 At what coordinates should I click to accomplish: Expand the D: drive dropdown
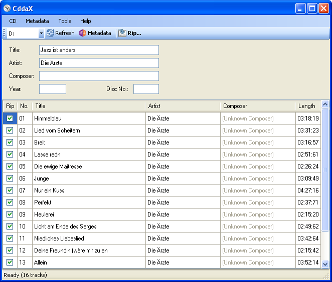click(41, 33)
